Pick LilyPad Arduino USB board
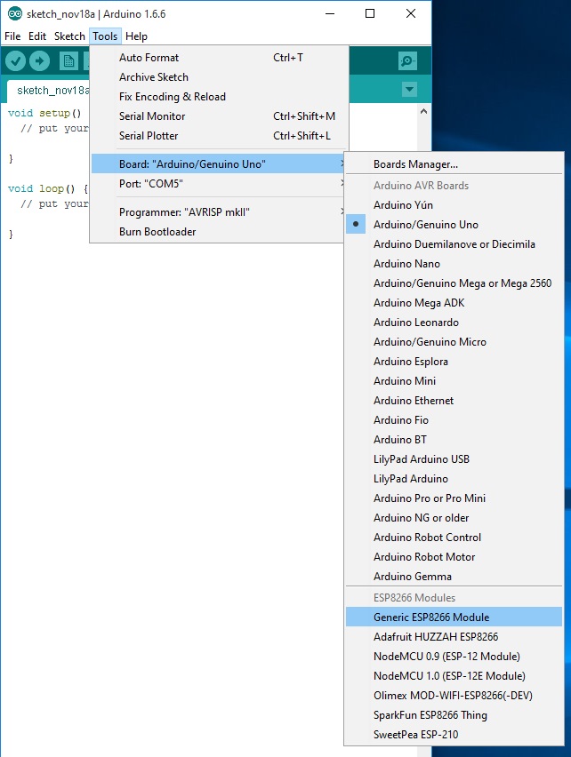Image resolution: width=571 pixels, height=757 pixels. (454, 459)
